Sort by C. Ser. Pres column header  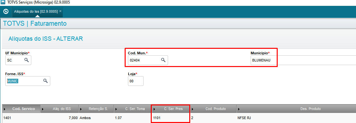171,109
